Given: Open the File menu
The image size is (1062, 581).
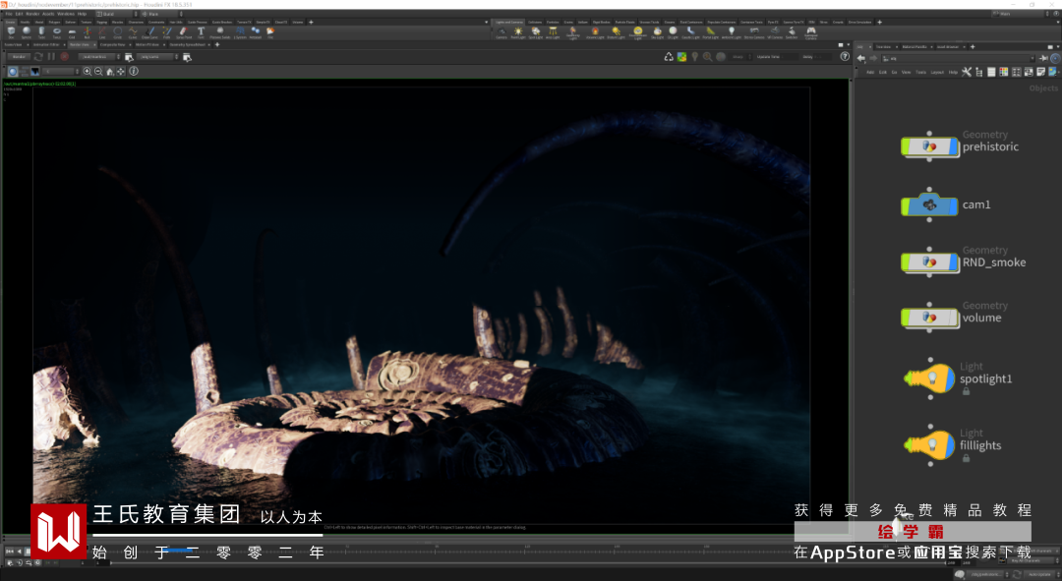Looking at the screenshot, I should (x=9, y=14).
